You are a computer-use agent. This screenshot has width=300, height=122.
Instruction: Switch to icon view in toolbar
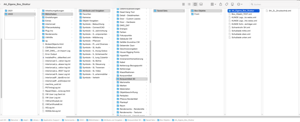pyautogui.click(x=183, y=4)
